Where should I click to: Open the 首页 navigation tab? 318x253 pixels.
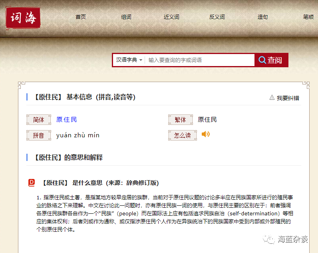pos(81,17)
